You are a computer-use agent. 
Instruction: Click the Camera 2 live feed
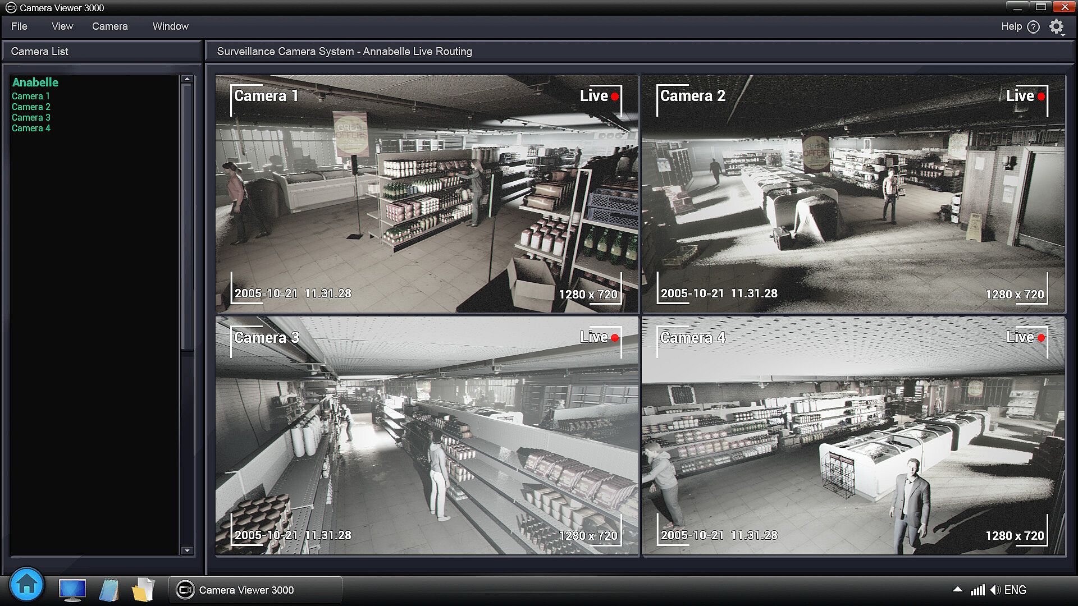[853, 194]
